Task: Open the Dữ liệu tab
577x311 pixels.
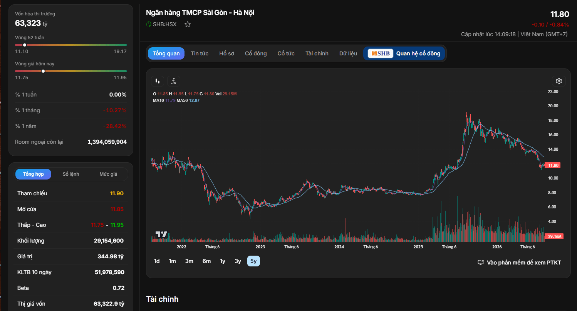Action: tap(348, 53)
